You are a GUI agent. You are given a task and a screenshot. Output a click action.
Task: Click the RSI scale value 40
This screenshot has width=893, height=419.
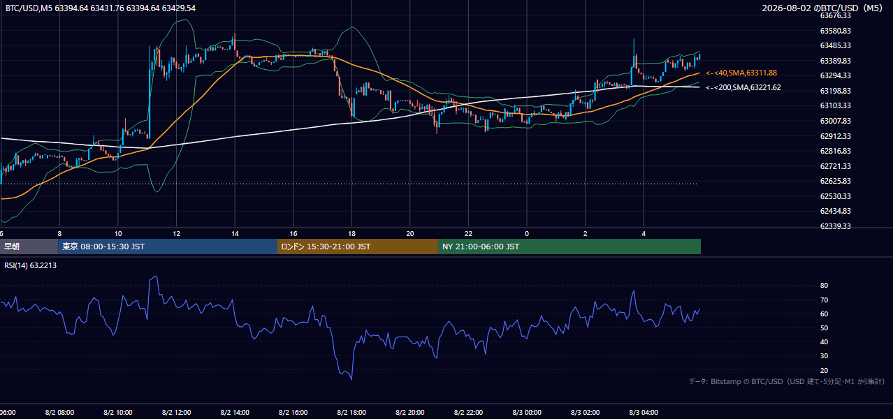[824, 341]
